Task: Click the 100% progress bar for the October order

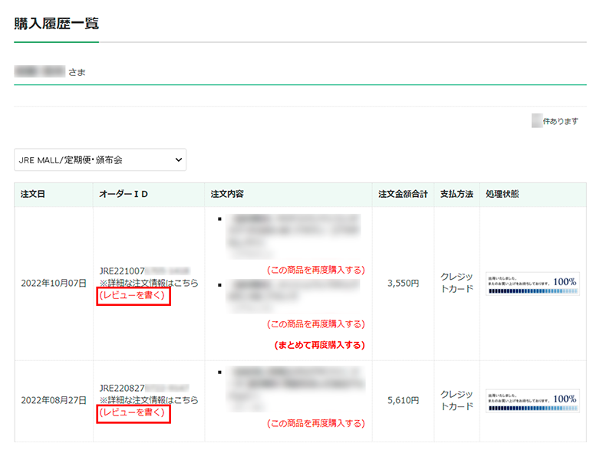Action: 532,284
